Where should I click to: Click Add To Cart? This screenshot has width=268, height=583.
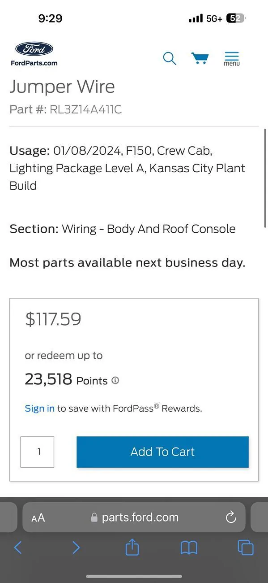[162, 452]
